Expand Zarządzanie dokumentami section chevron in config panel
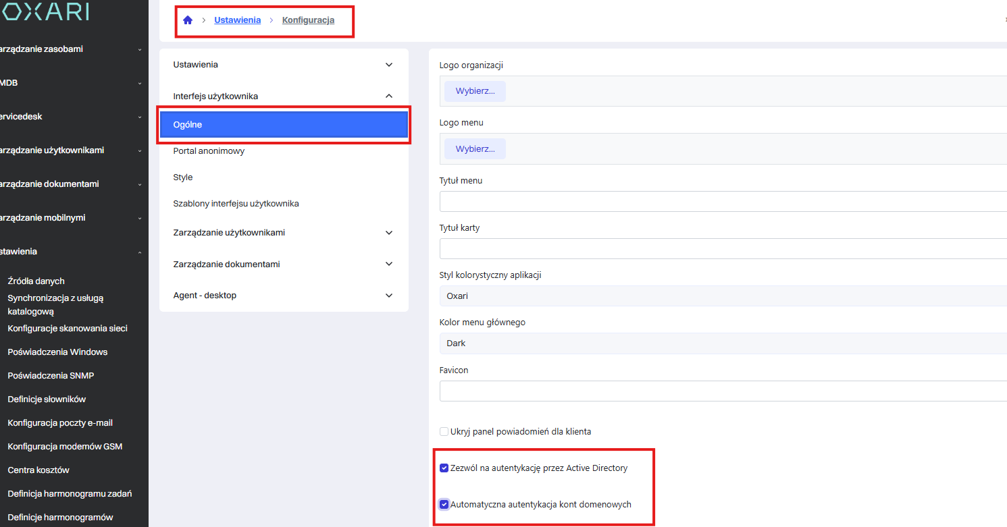 click(x=388, y=264)
